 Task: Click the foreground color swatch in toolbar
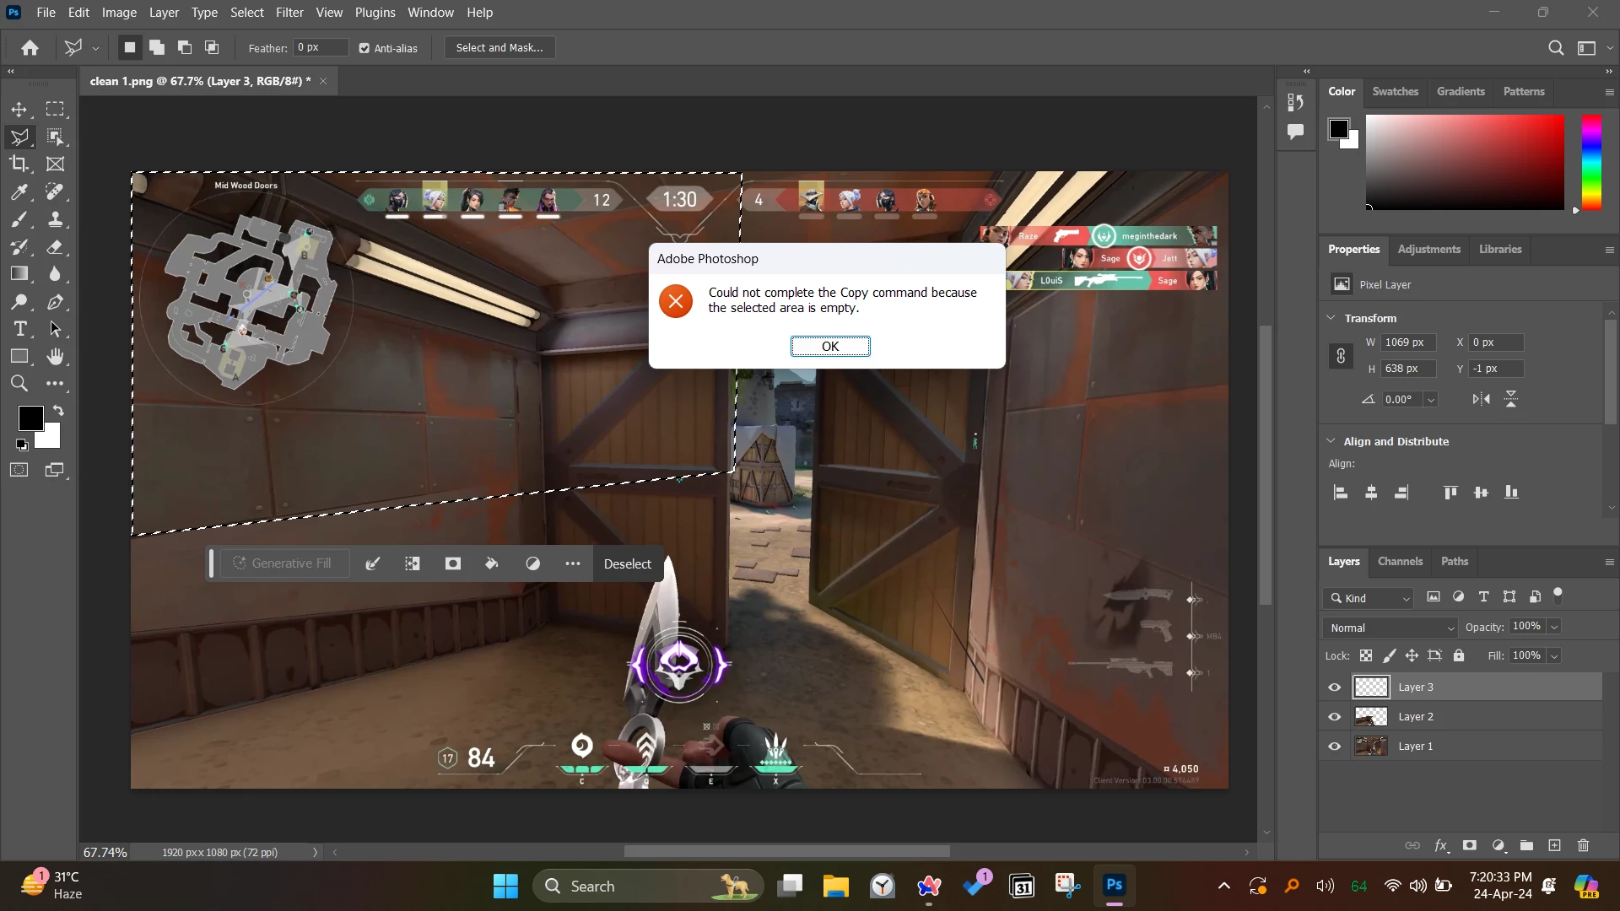(30, 418)
